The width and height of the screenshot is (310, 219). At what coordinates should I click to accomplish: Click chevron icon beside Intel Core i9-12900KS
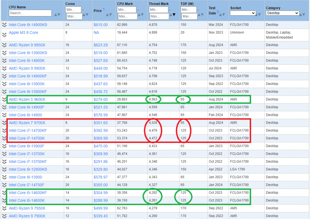(x=4, y=169)
